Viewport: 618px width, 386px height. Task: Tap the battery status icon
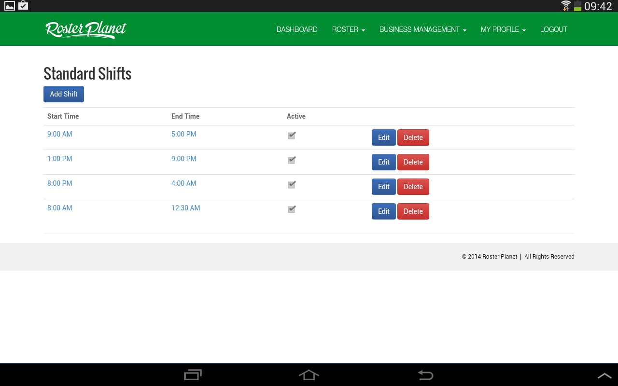[x=577, y=6]
